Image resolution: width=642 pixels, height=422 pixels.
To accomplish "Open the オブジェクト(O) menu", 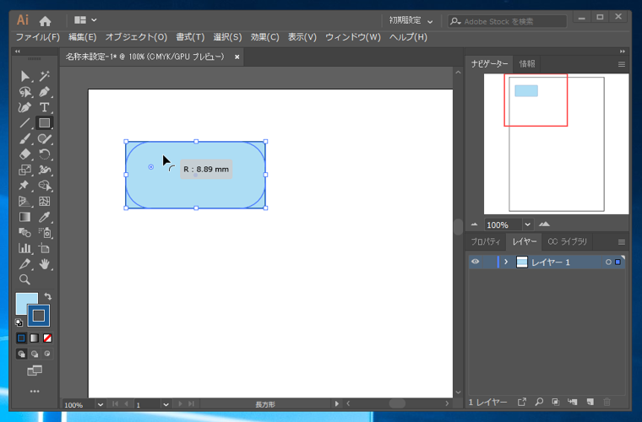I will (x=135, y=37).
